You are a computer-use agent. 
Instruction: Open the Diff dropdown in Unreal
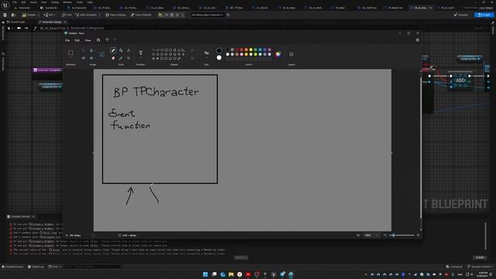pyautogui.click(x=50, y=15)
